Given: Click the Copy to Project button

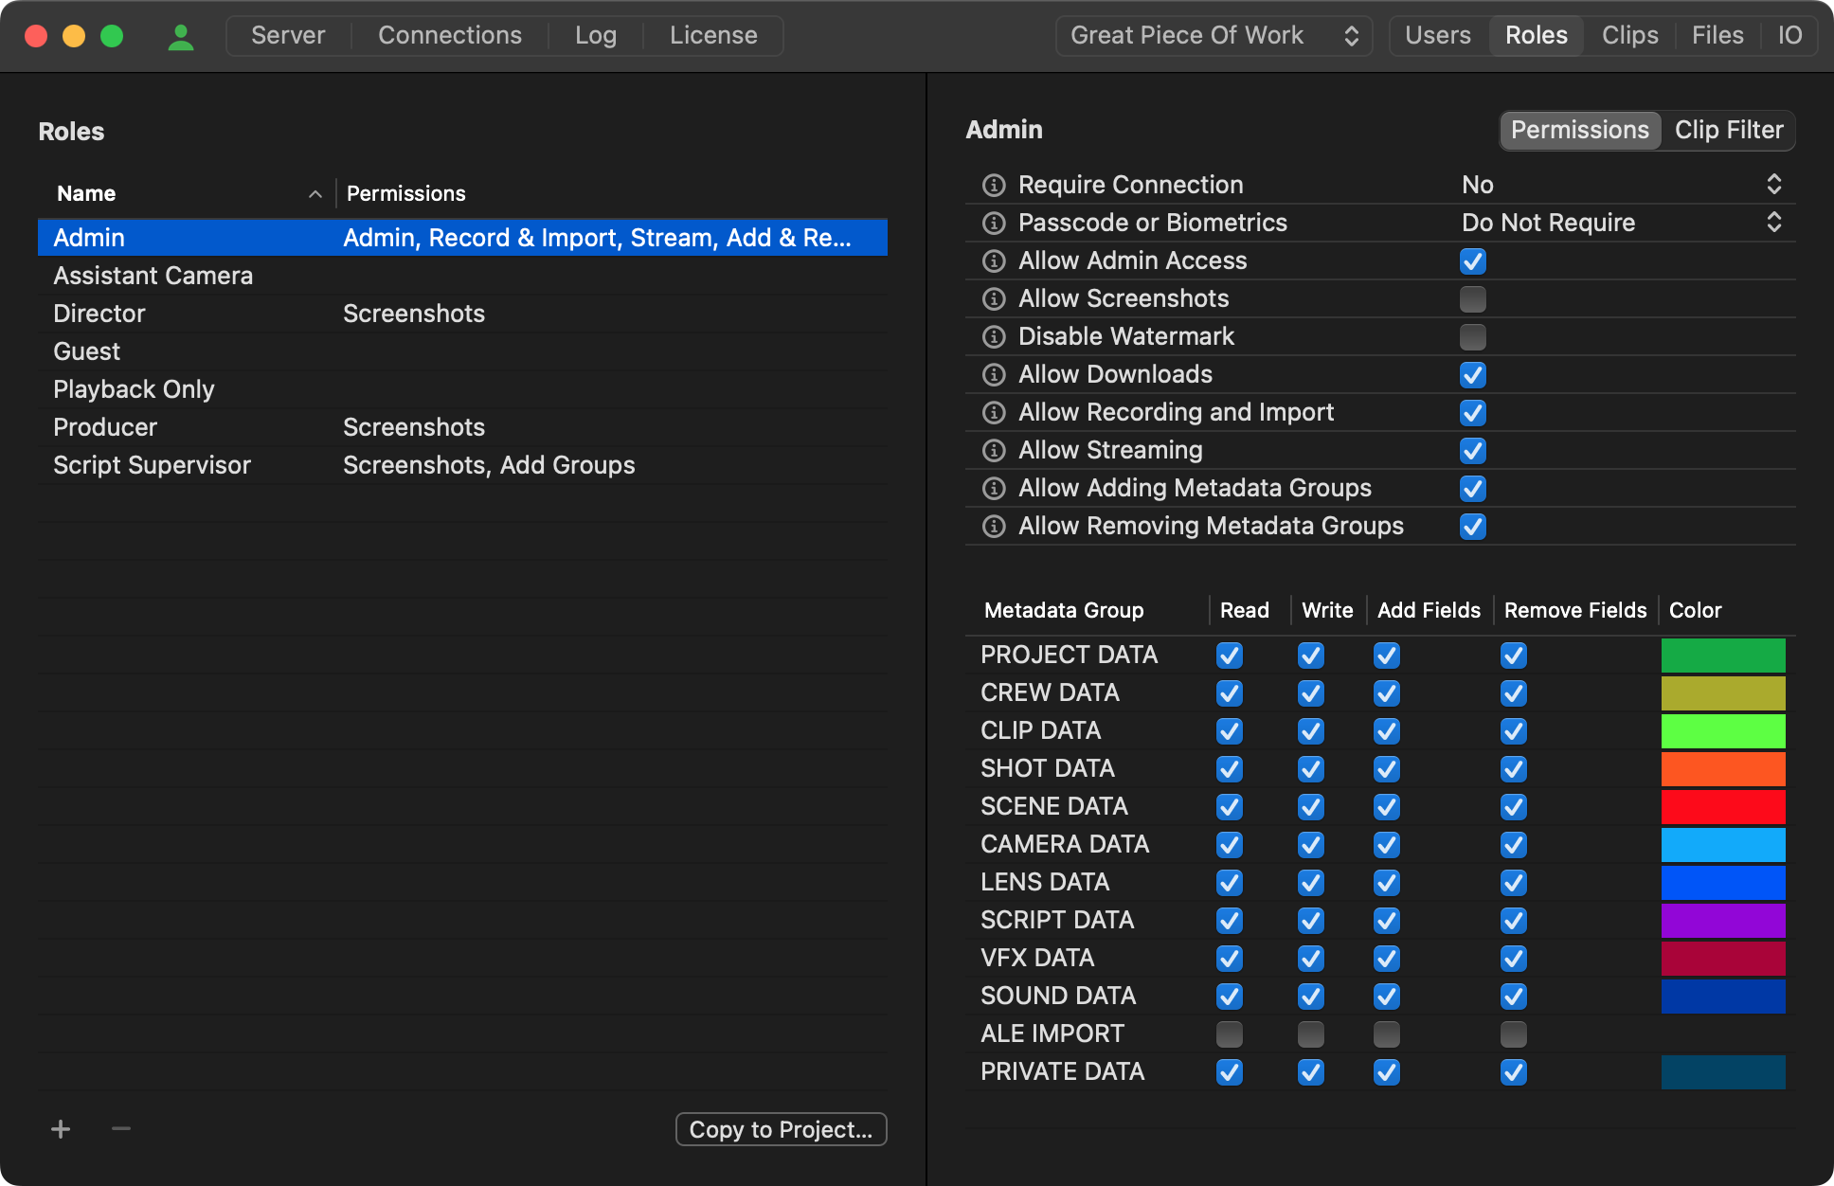Looking at the screenshot, I should [x=781, y=1128].
